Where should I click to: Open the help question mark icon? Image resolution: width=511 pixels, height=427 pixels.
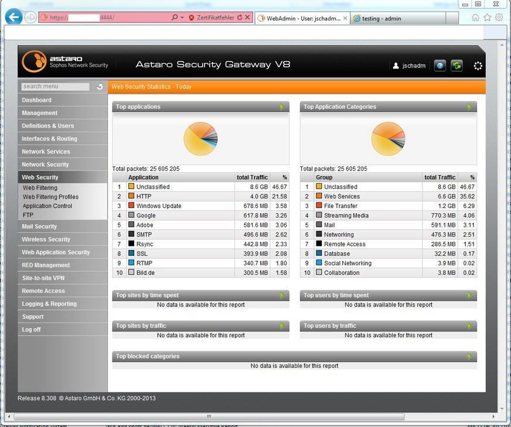[x=440, y=66]
